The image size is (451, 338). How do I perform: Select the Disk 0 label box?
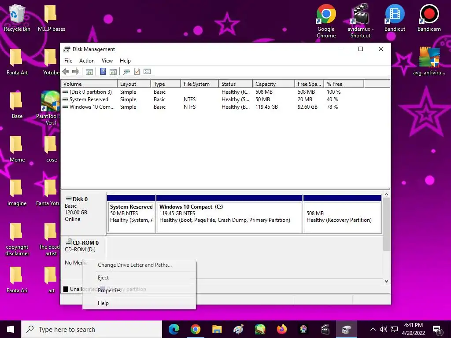pyautogui.click(x=83, y=214)
